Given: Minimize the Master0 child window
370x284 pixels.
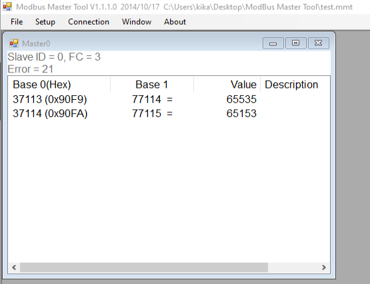Looking at the screenshot, I should pos(273,43).
